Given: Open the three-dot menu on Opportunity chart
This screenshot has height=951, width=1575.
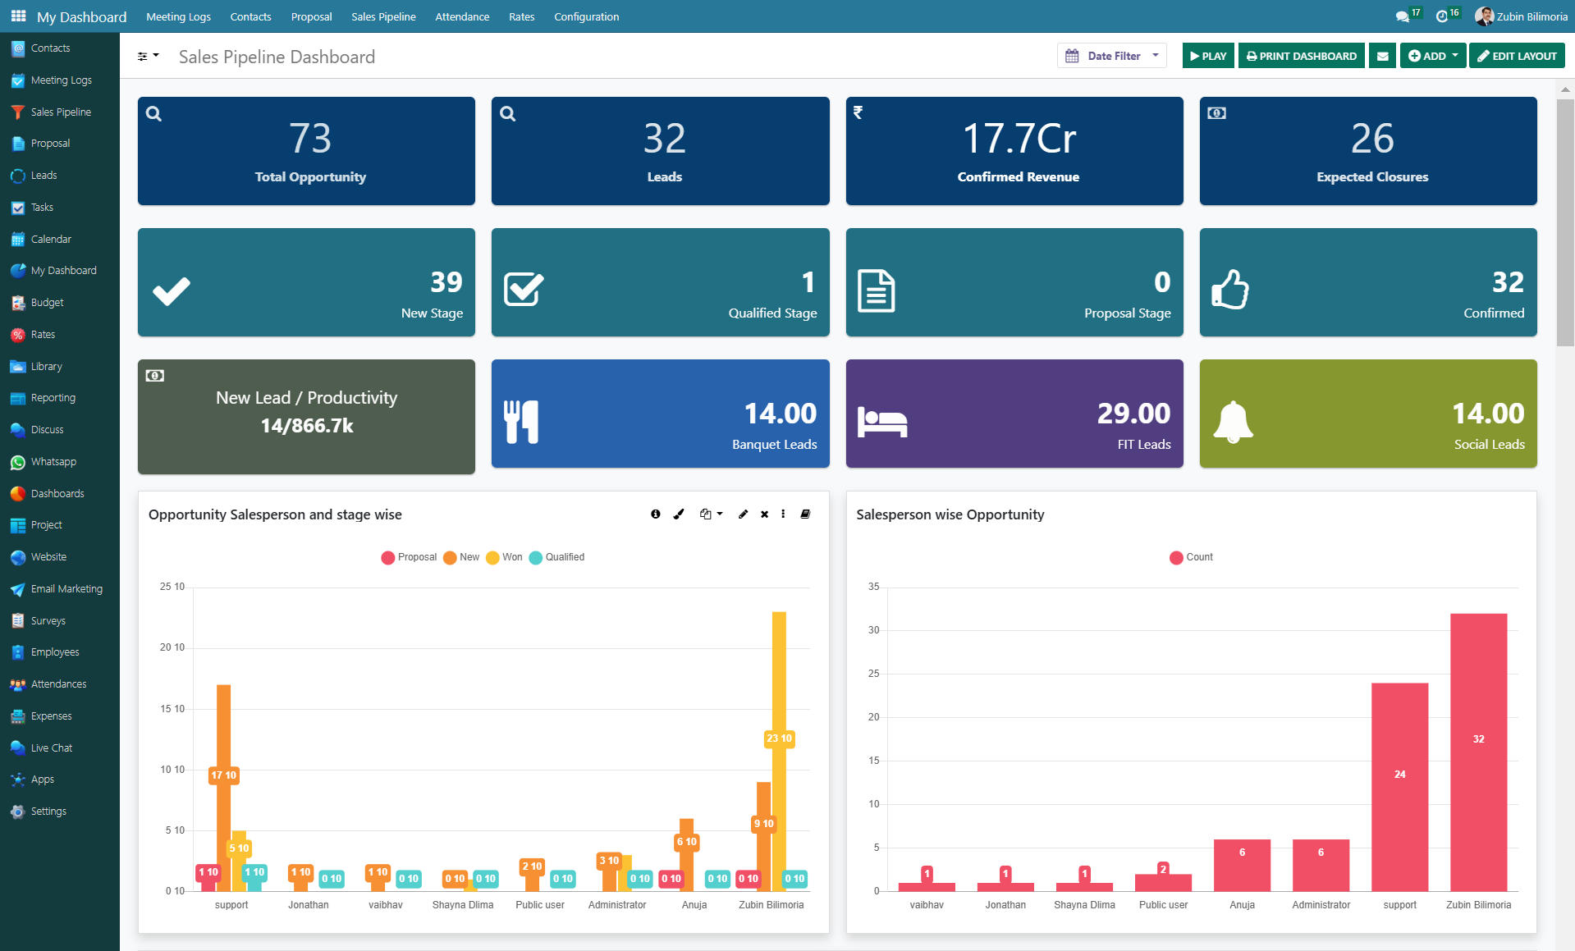Looking at the screenshot, I should pos(783,514).
